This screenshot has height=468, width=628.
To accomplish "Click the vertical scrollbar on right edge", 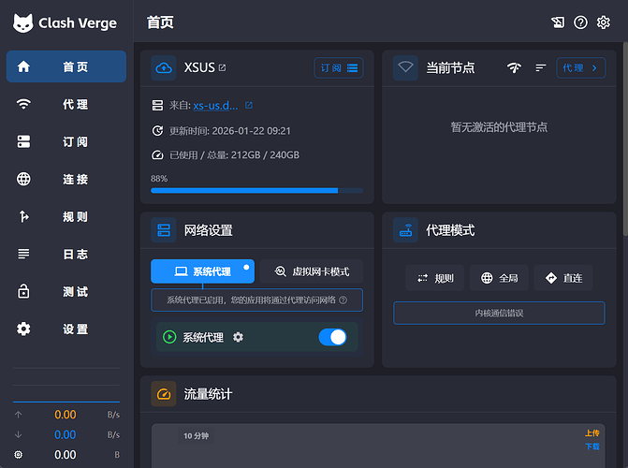I will click(625, 139).
